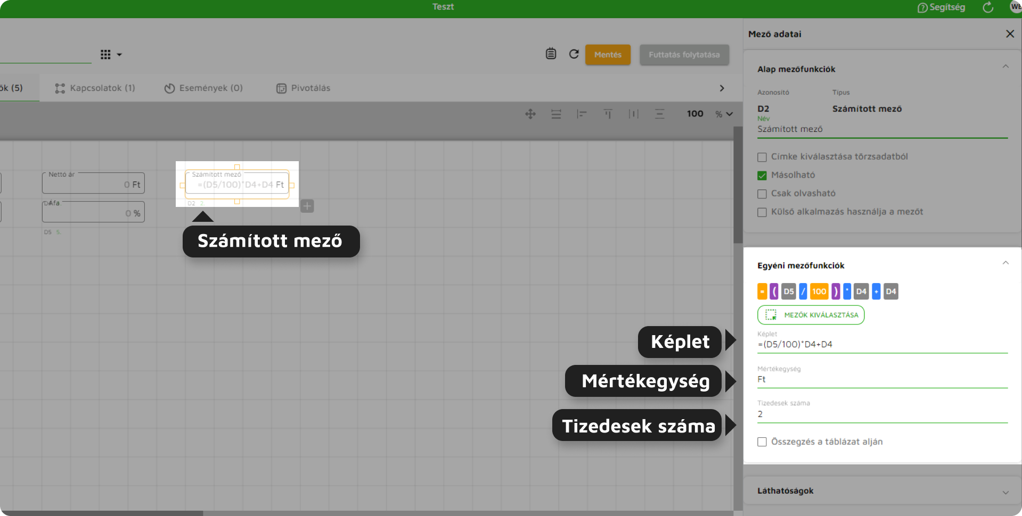Click the Mentés save button
The width and height of the screenshot is (1022, 516).
click(x=608, y=55)
